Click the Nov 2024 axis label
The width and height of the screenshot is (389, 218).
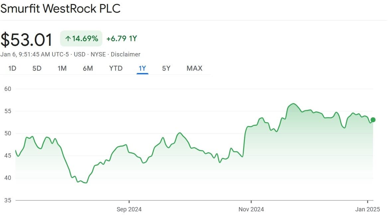(x=251, y=209)
